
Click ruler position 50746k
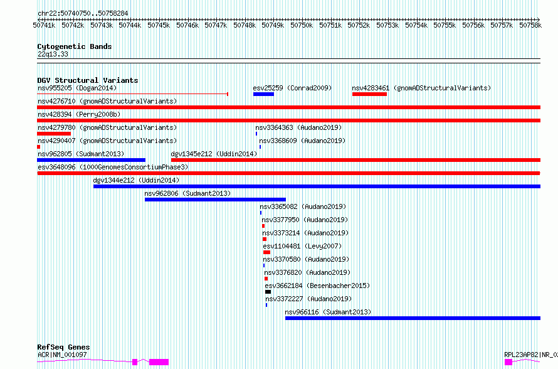187,25
